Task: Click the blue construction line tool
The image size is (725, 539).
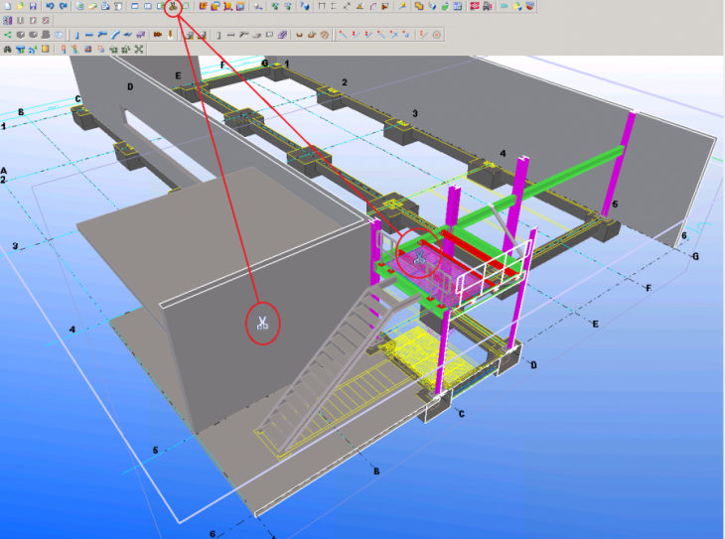Action: coord(343,35)
